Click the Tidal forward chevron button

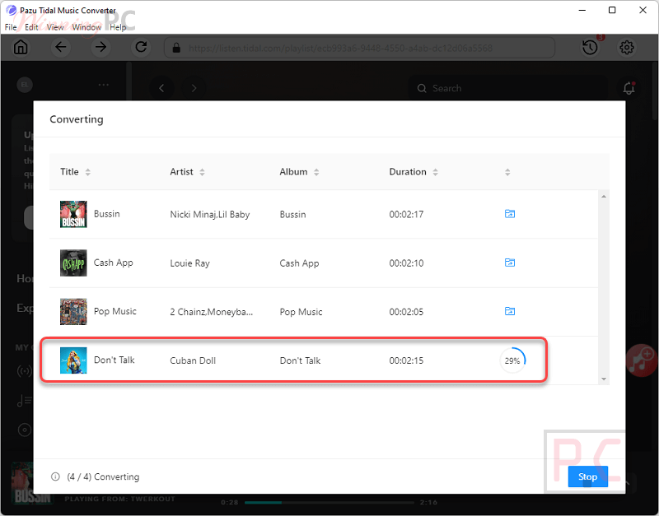pyautogui.click(x=194, y=88)
